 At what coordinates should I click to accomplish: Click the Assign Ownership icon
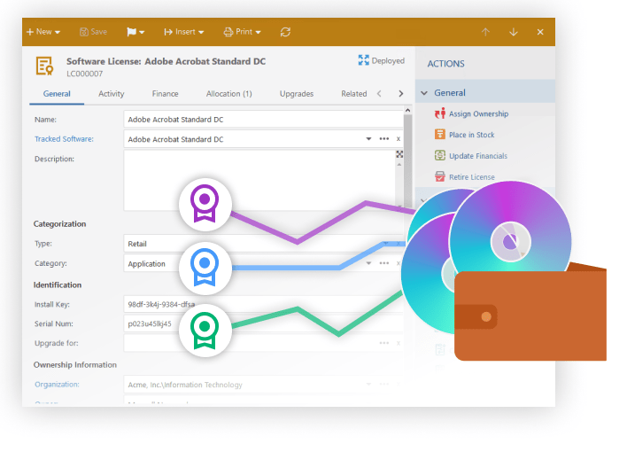pos(440,113)
